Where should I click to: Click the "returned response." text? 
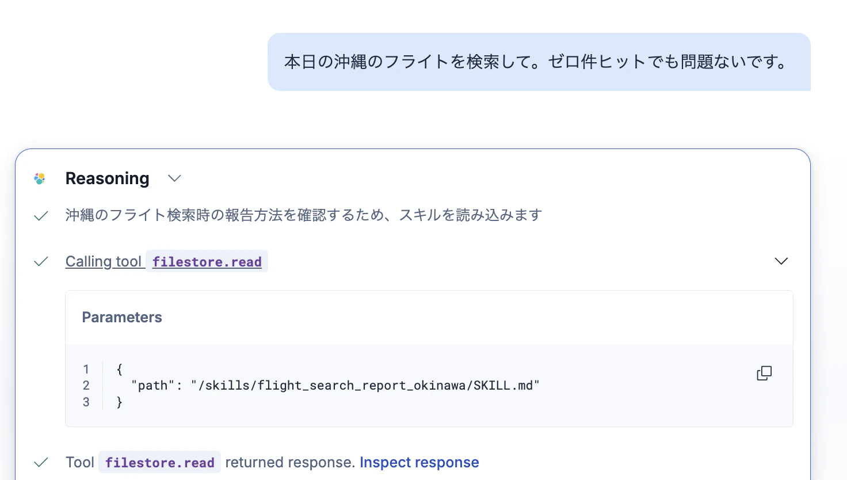point(290,462)
